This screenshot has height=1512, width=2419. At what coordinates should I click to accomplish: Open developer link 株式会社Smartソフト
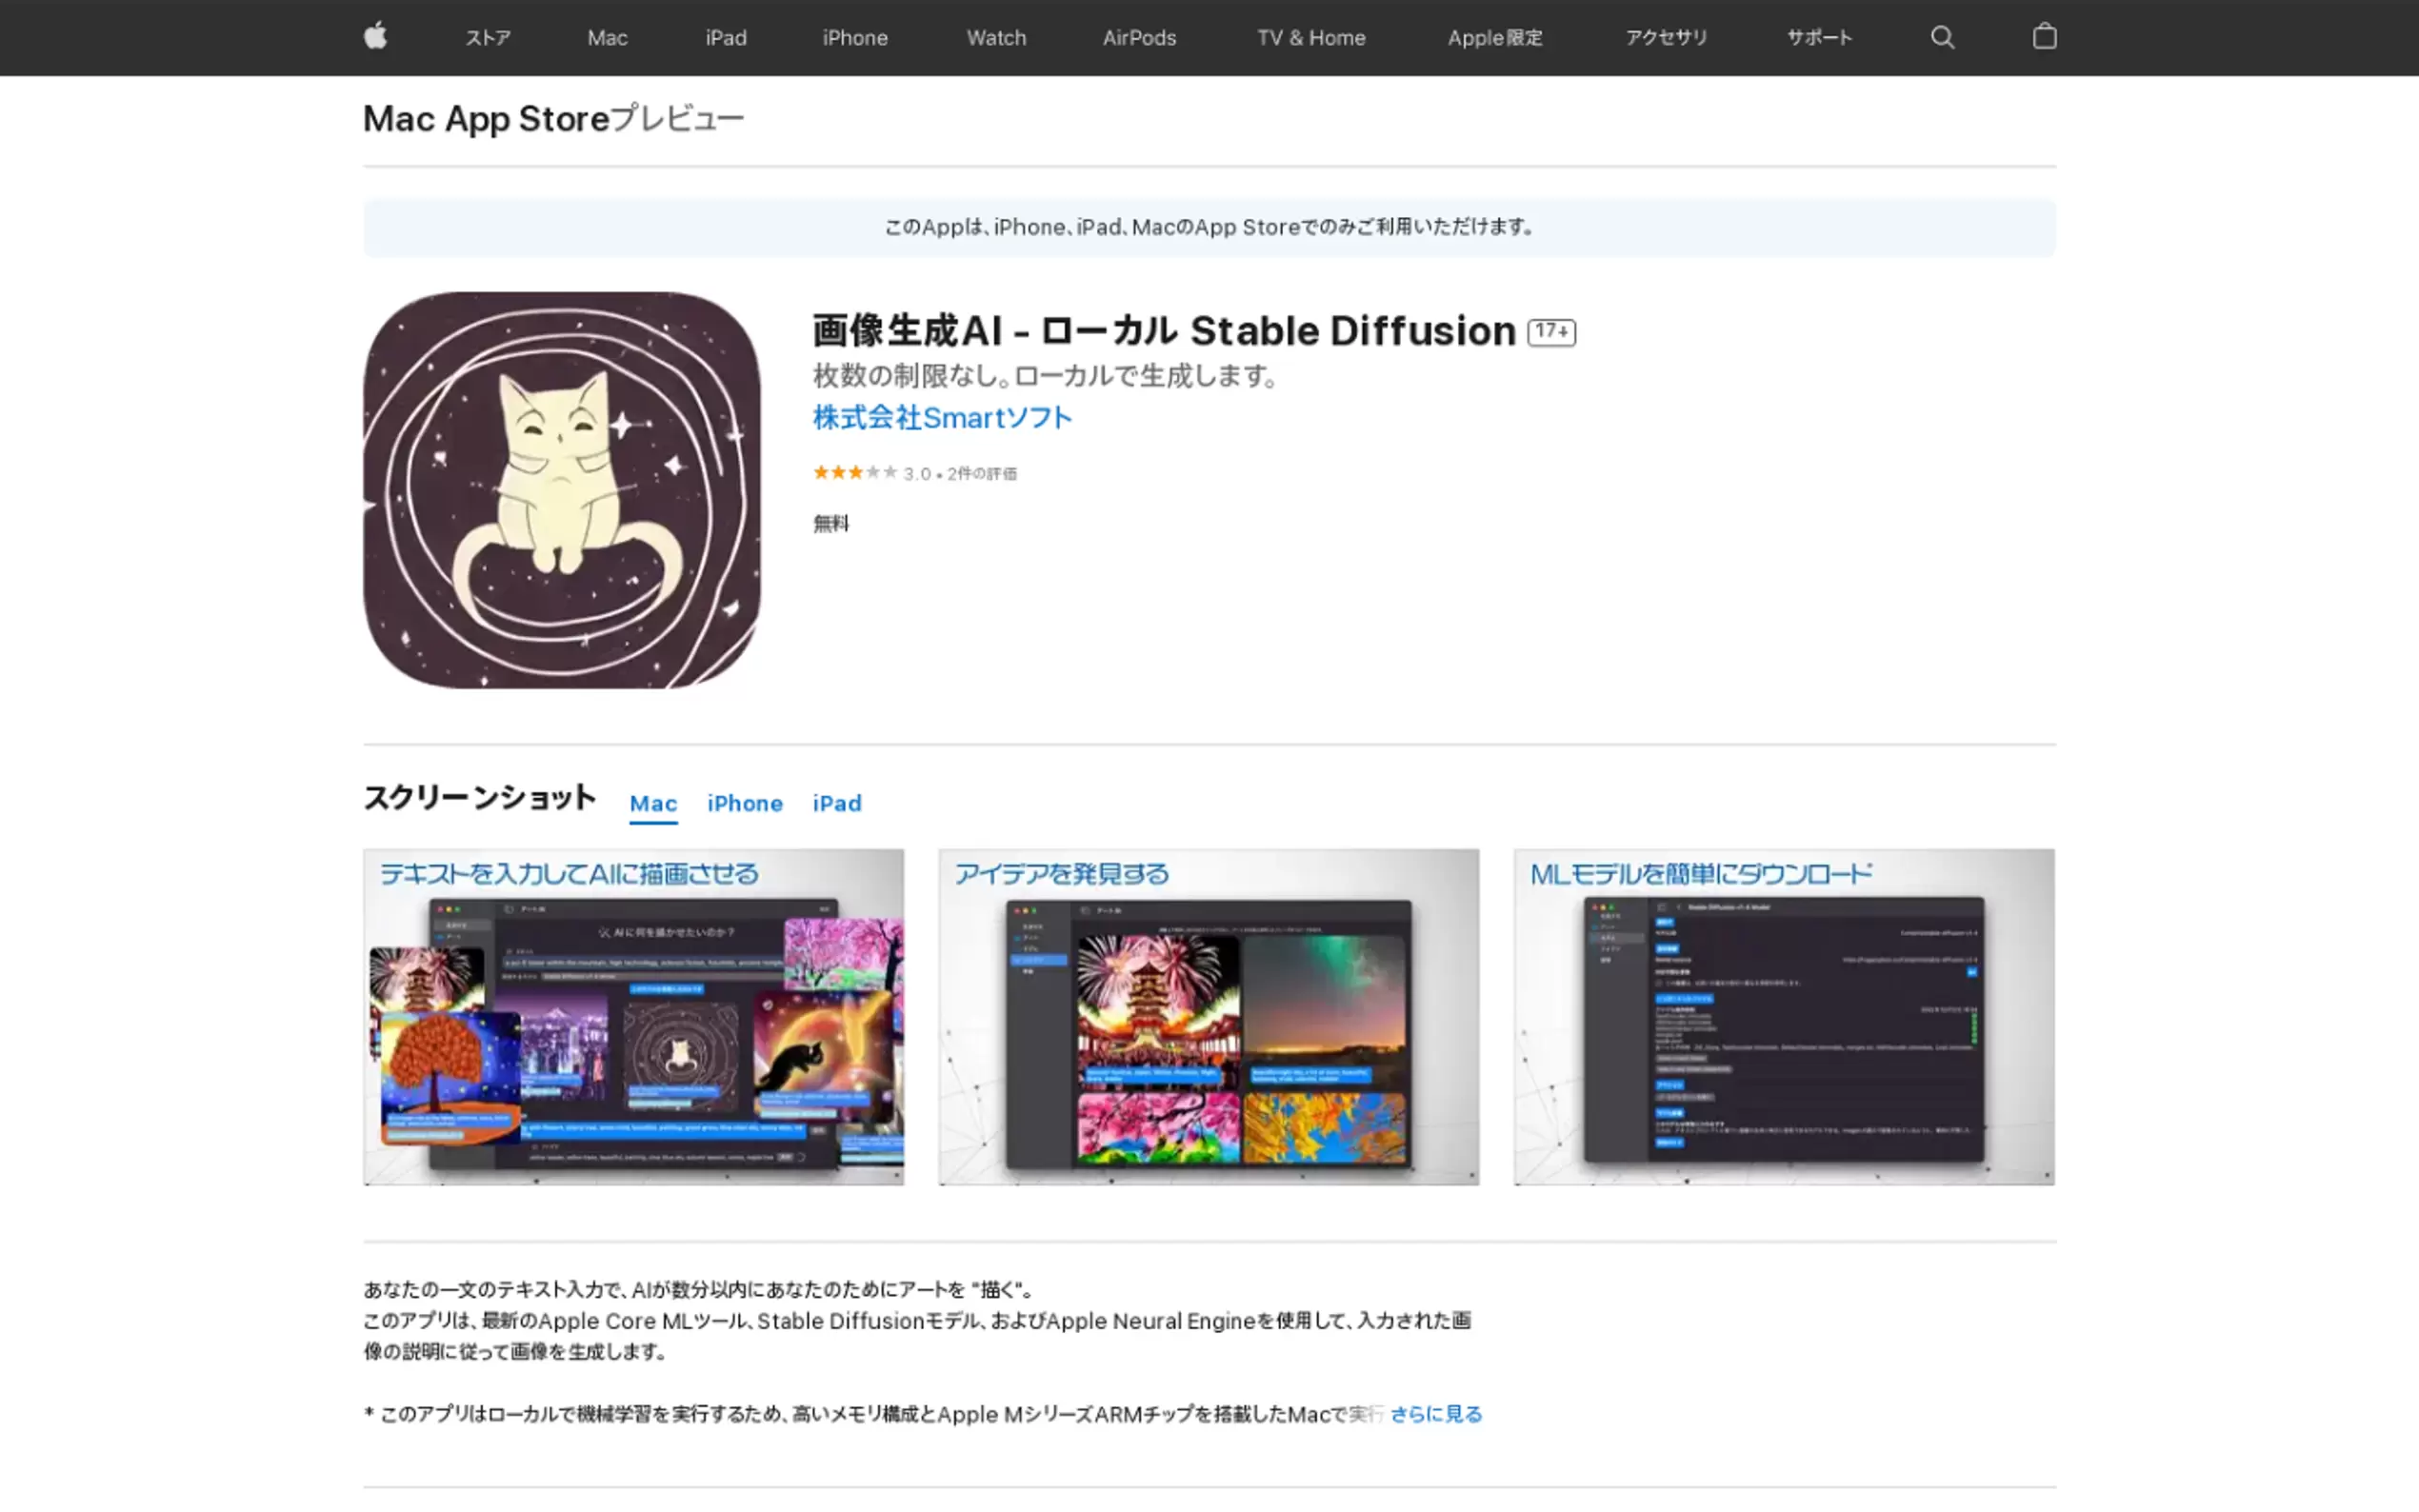click(942, 418)
